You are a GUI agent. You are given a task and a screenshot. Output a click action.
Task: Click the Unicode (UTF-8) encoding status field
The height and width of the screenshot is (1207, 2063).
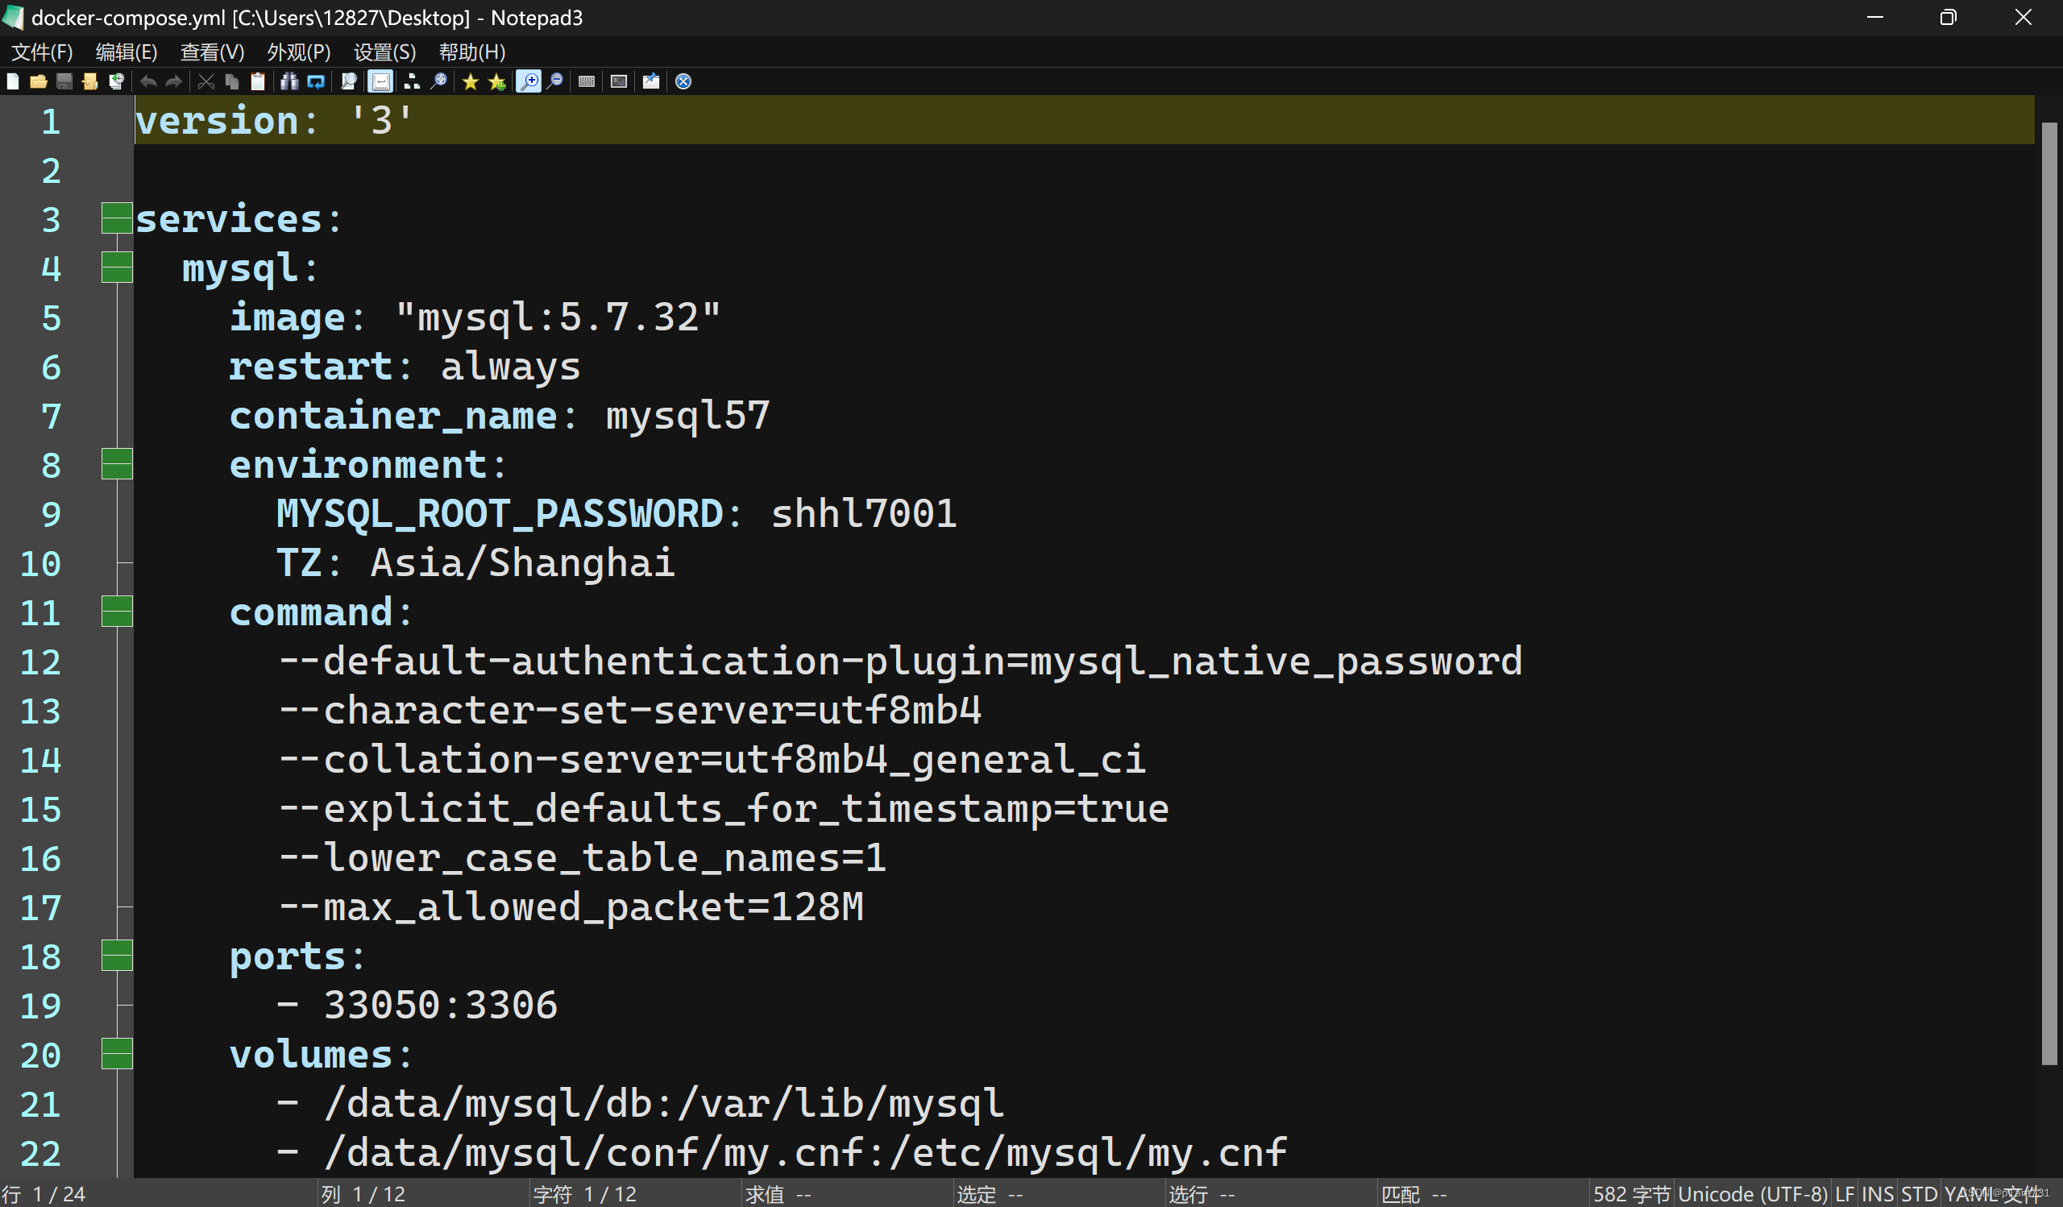(x=1752, y=1194)
